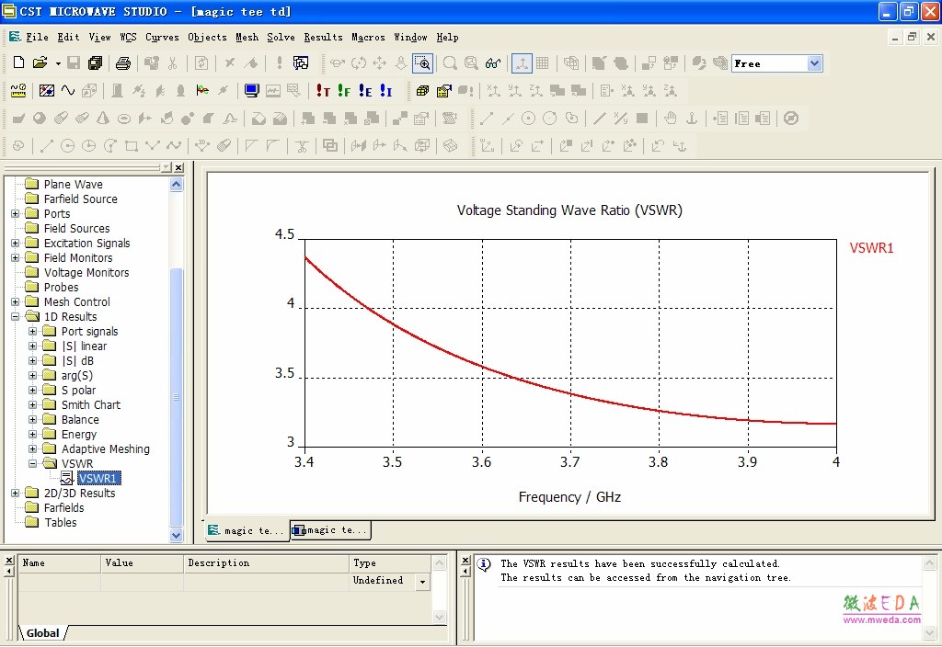Start the Frequency domain solver (F)
The image size is (942, 647).
(x=344, y=91)
